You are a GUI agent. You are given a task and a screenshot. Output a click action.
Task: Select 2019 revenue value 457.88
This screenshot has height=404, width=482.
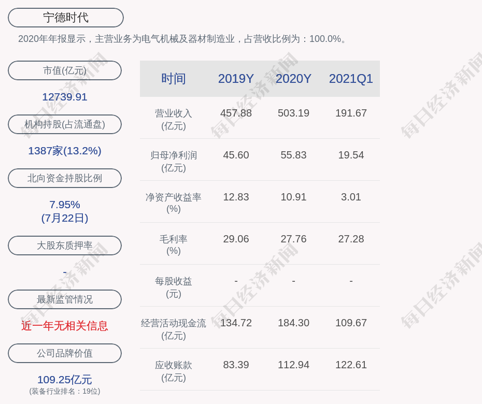(x=236, y=113)
